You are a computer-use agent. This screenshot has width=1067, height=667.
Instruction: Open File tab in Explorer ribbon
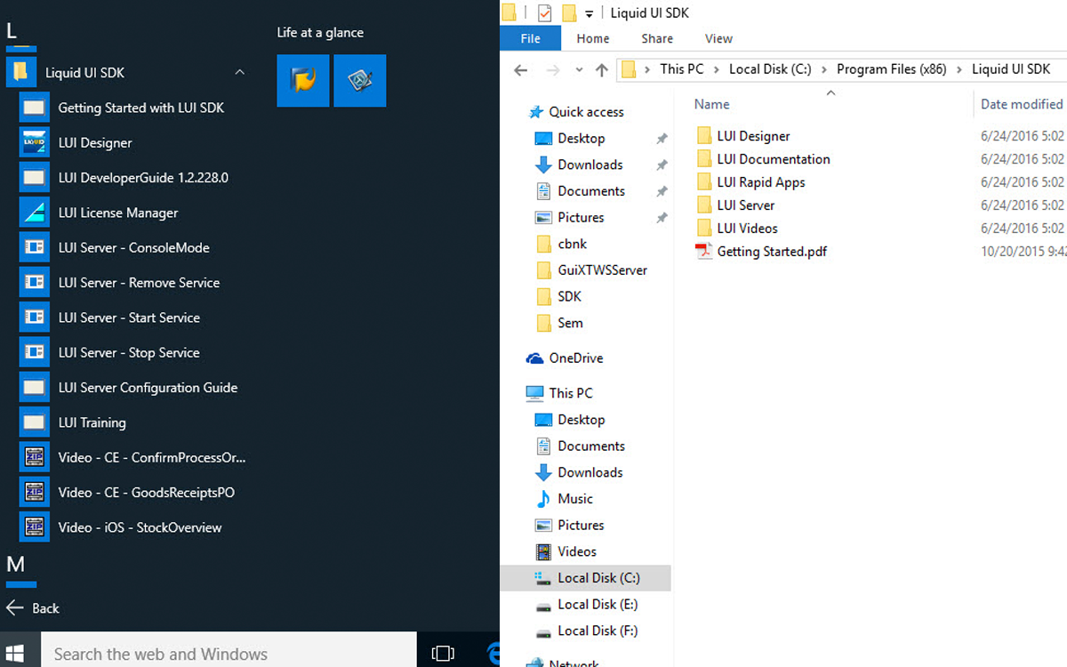[x=530, y=38]
